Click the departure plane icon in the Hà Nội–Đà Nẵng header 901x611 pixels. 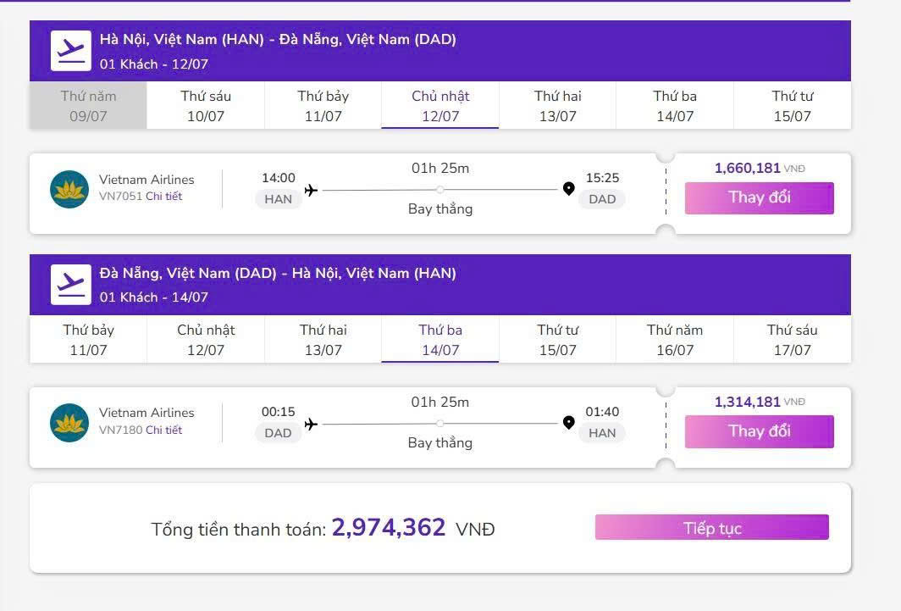pos(70,51)
